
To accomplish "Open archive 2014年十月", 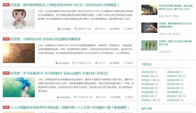I will (x=173, y=100).
